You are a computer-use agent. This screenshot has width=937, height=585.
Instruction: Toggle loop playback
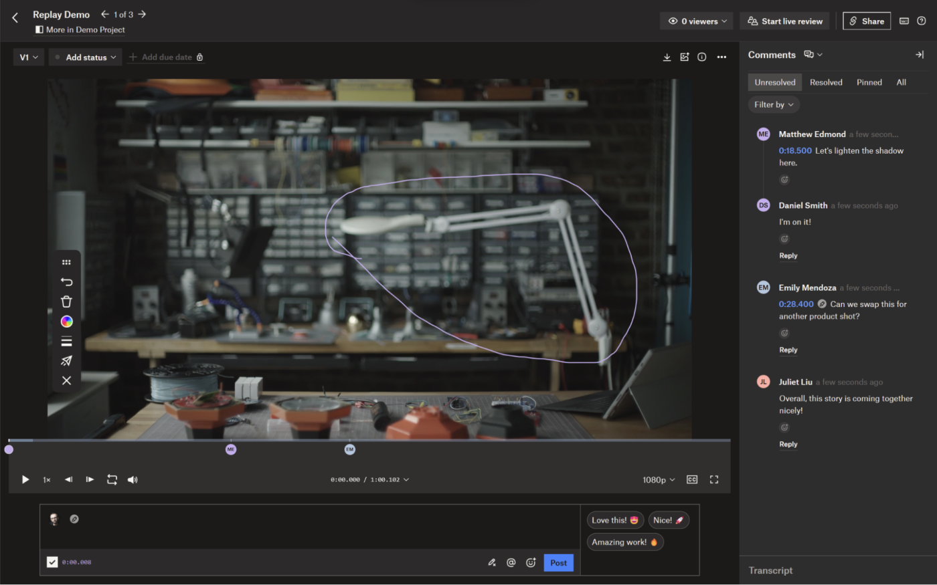[x=112, y=479]
